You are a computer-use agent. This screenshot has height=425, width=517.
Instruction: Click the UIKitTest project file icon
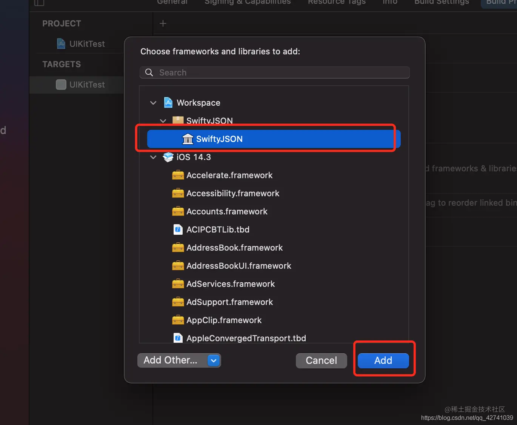[x=61, y=44]
